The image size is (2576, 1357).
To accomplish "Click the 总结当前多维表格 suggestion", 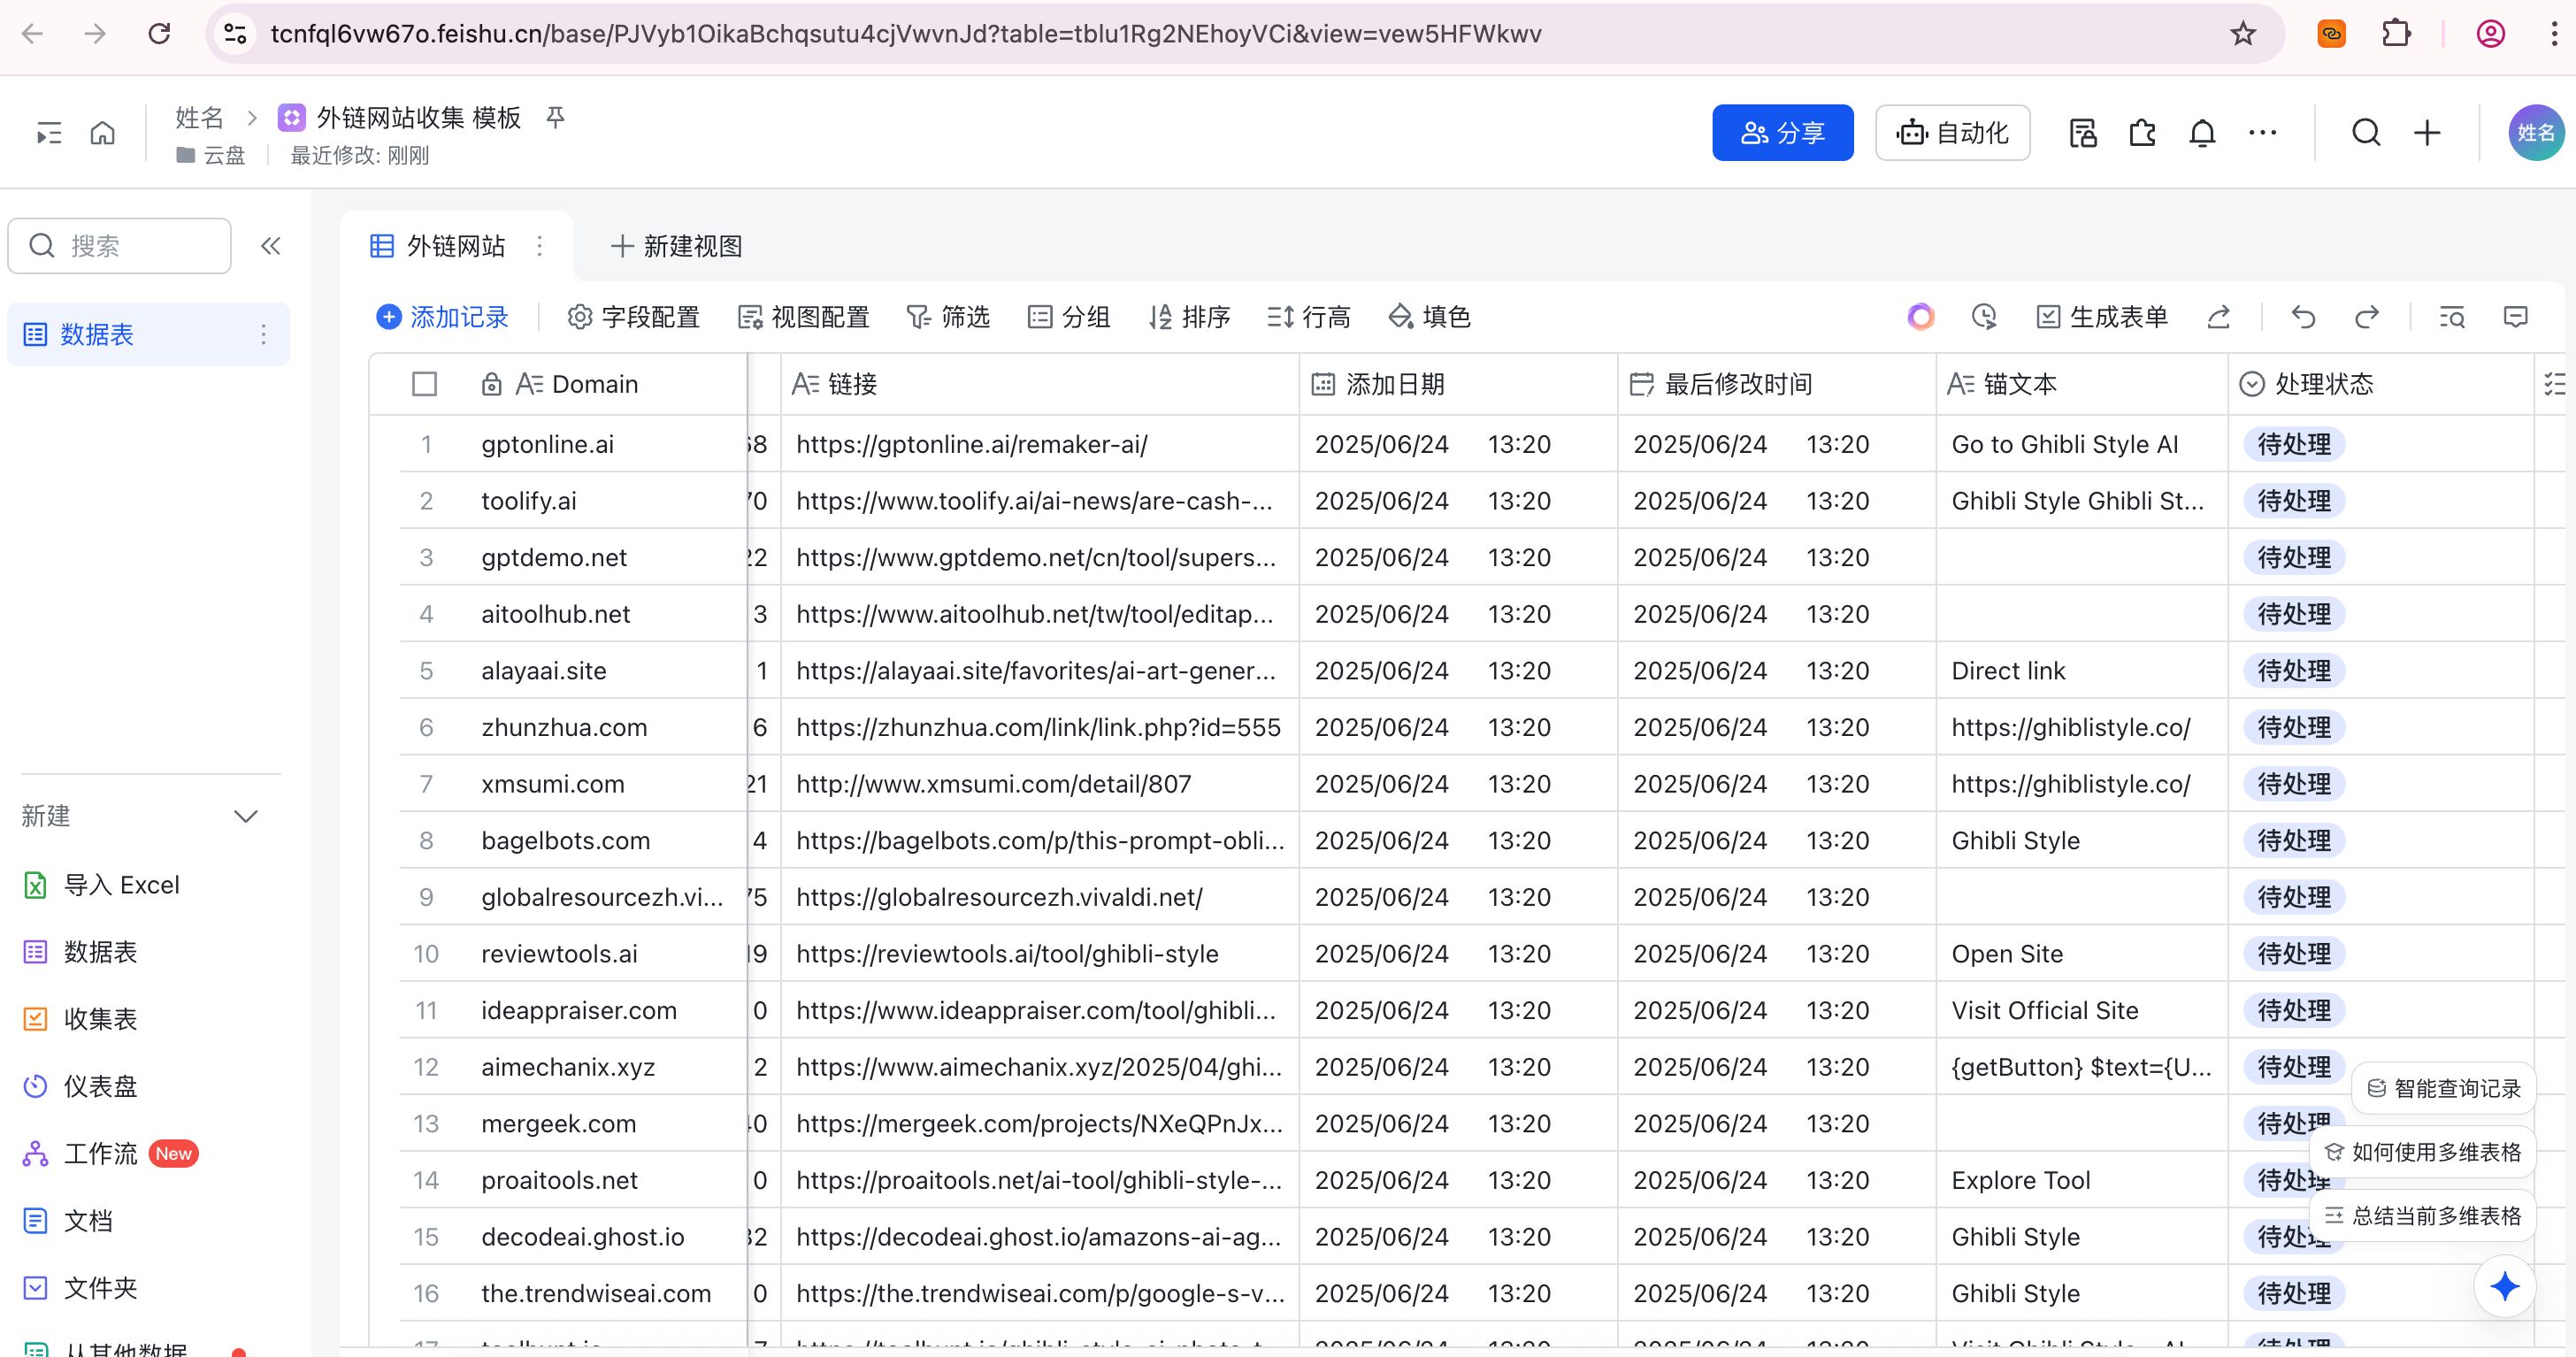I will click(x=2422, y=1216).
